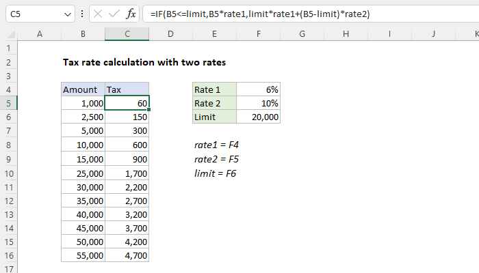Click the Insert Function fx icon
The width and height of the screenshot is (479, 273).
(x=131, y=14)
